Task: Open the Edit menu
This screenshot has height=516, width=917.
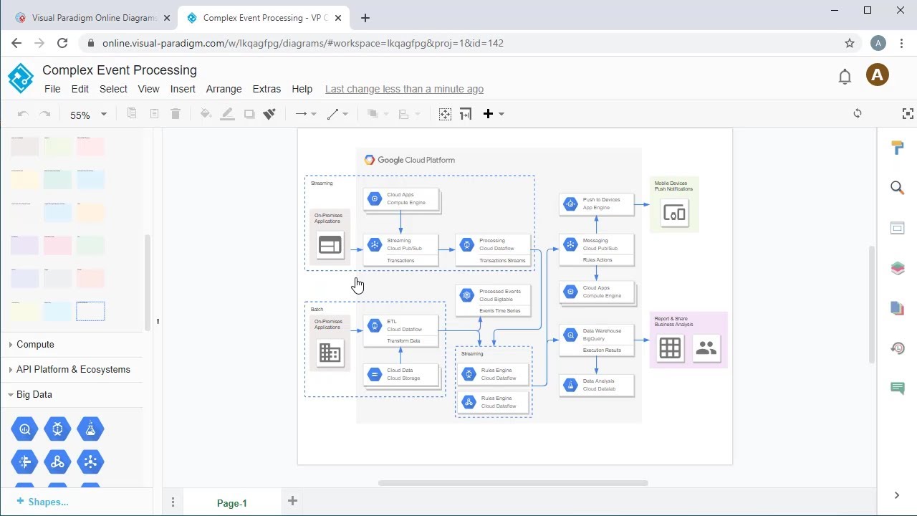Action: [x=80, y=89]
